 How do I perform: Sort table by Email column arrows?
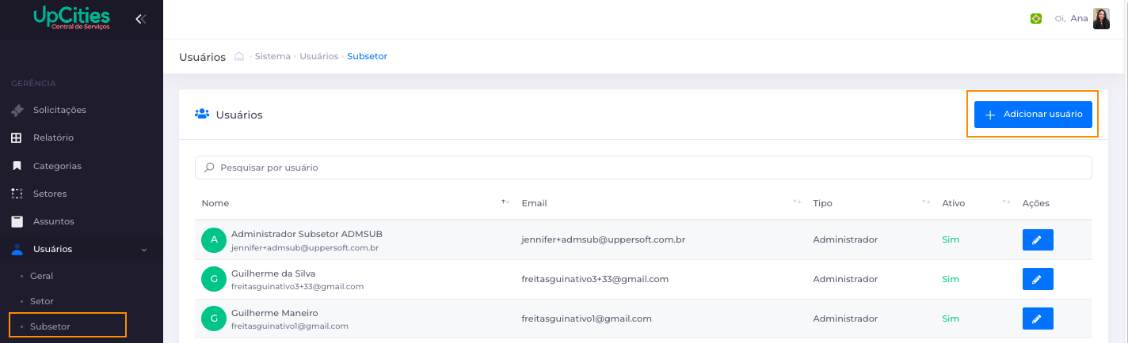point(797,203)
